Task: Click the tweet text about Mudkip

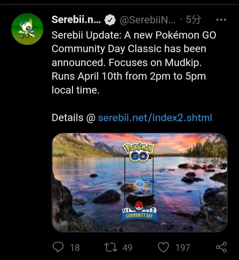Action: [x=134, y=63]
